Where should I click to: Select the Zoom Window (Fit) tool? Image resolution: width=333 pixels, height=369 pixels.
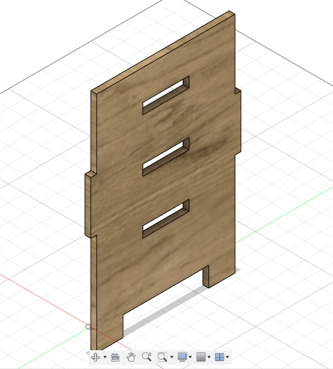[x=162, y=357]
